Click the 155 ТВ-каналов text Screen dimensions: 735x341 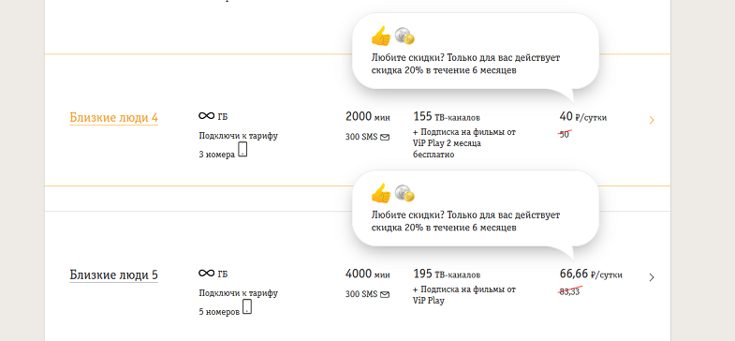click(x=447, y=116)
